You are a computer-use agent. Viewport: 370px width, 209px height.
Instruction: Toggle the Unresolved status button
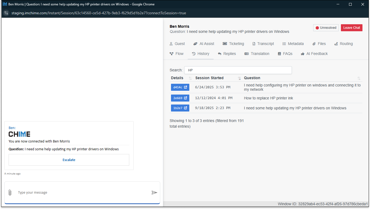(326, 28)
